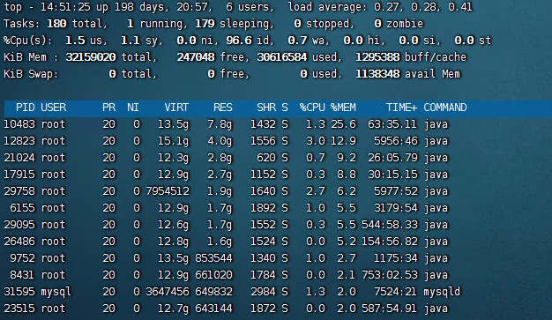Click PID 21024 in the table
The height and width of the screenshot is (320, 552).
(19, 158)
